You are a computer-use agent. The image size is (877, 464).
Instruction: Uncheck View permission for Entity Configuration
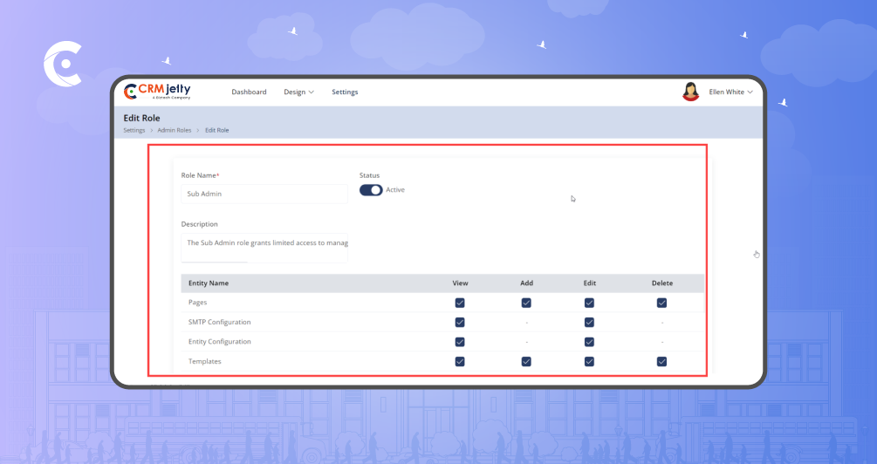(x=460, y=342)
